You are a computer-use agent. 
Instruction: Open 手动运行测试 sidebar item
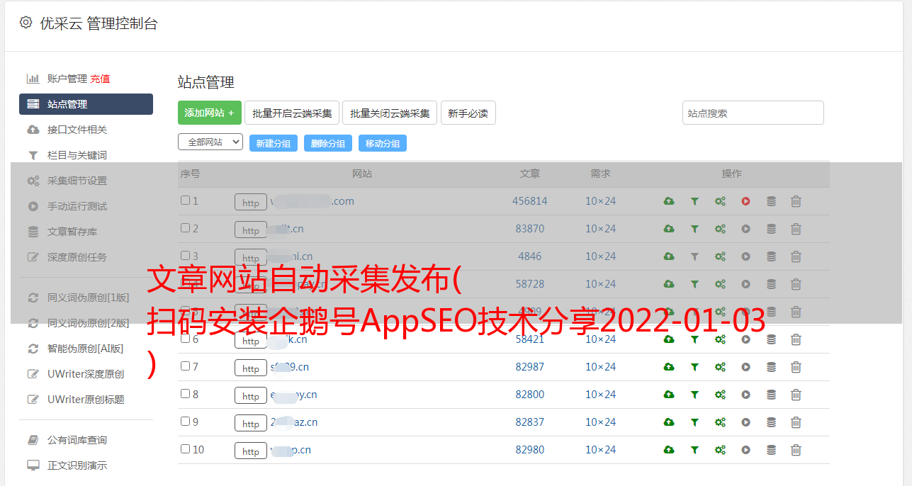(x=77, y=206)
